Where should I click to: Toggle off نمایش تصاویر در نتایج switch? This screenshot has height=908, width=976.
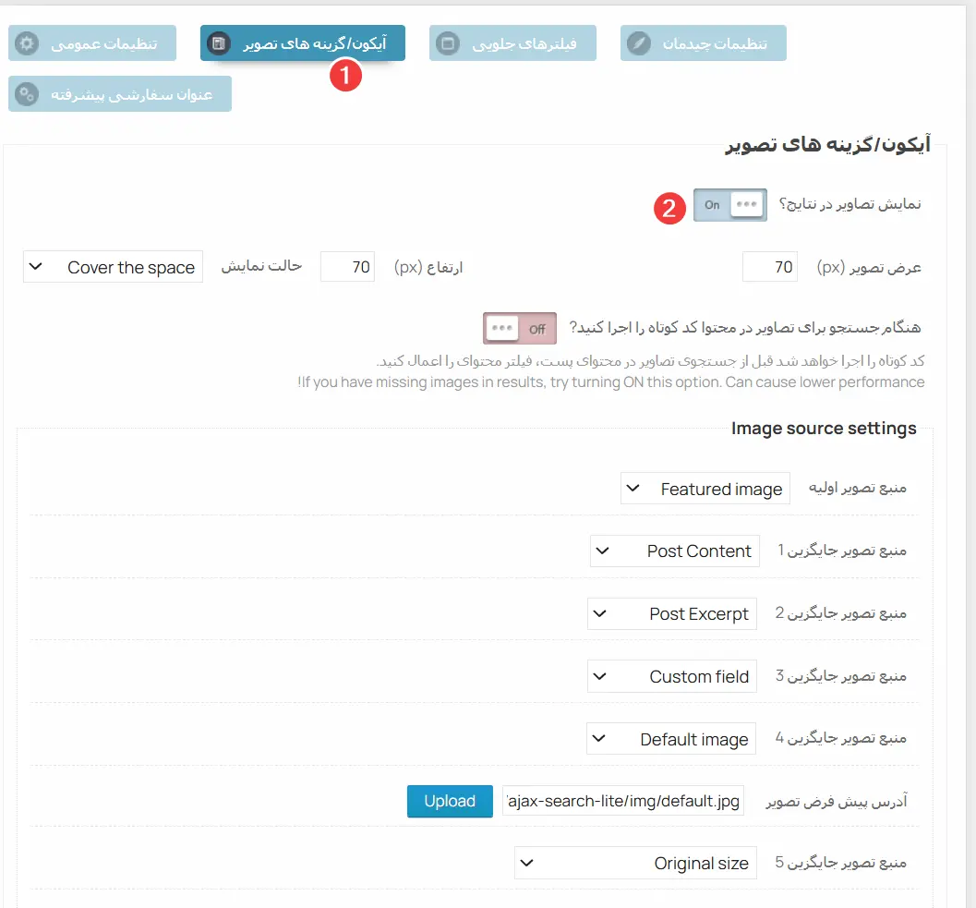coord(730,205)
